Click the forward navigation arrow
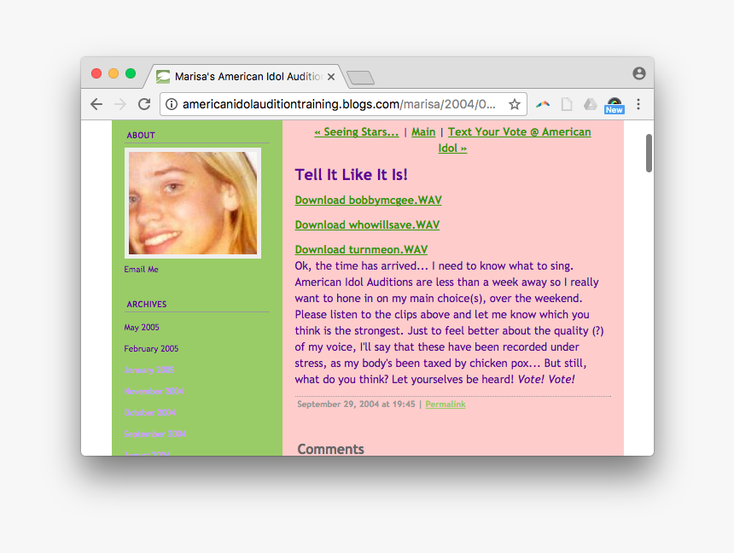 pos(120,104)
